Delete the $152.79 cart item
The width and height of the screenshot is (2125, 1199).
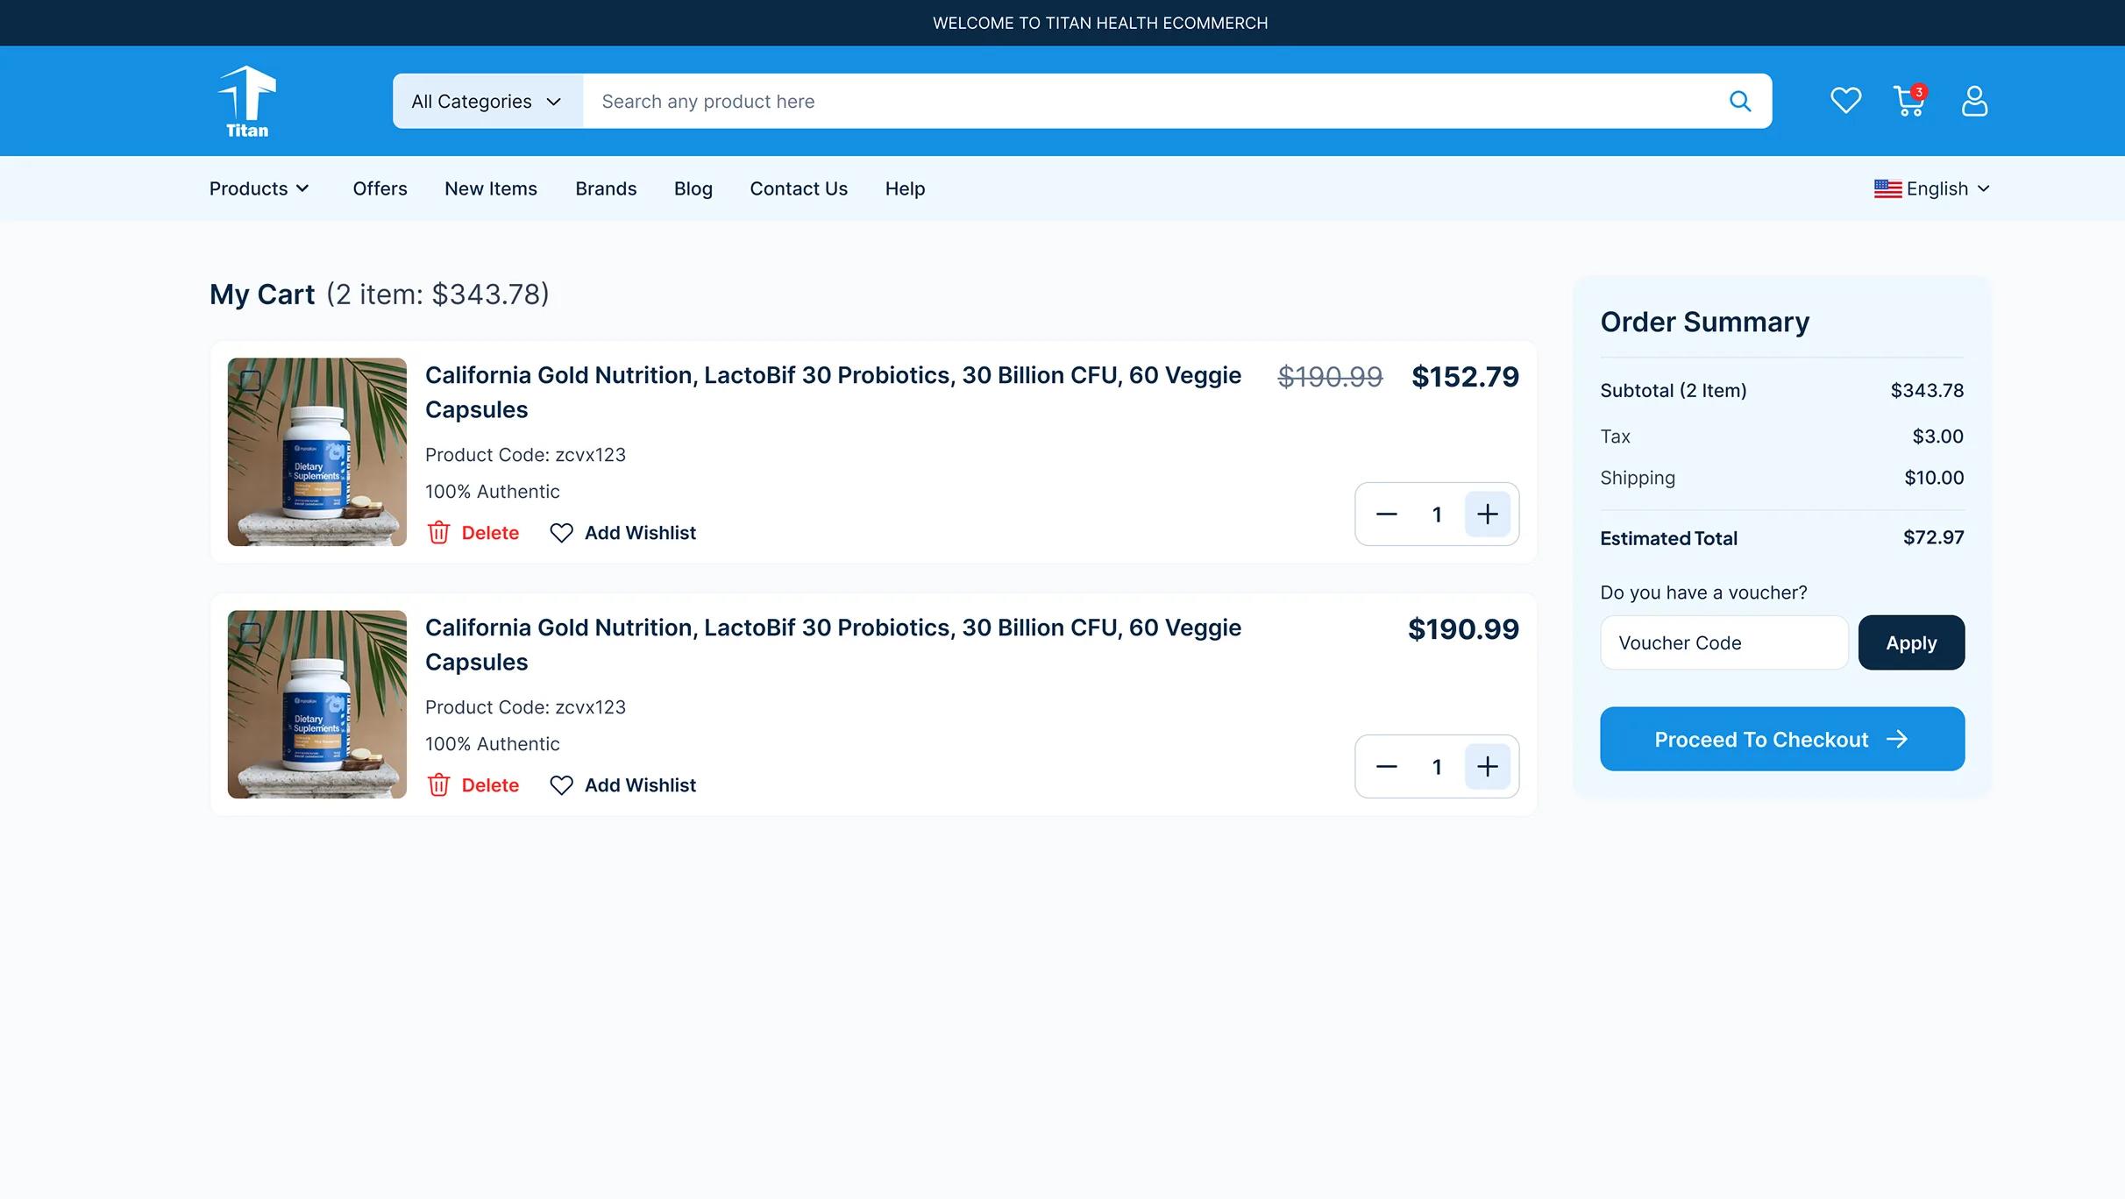point(473,533)
